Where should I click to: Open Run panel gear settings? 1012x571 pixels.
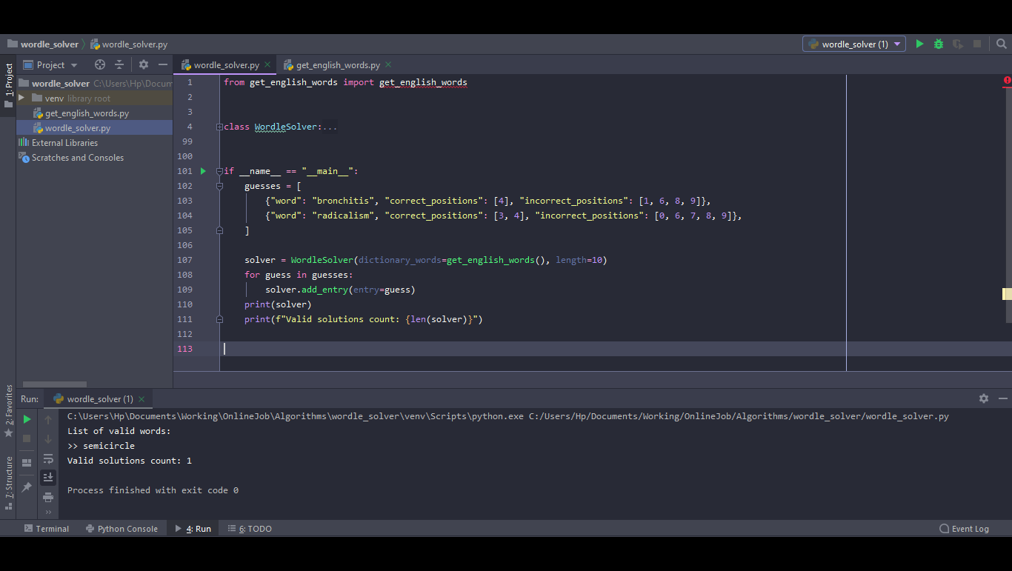(984, 398)
